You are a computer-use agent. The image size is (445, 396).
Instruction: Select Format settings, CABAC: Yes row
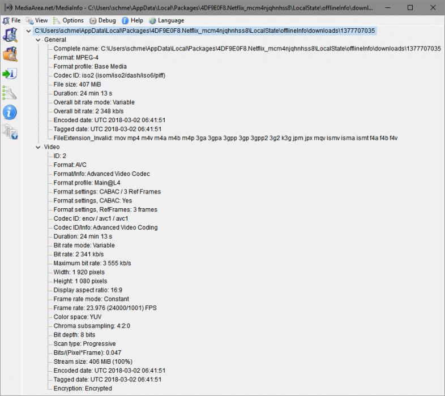[x=93, y=201]
